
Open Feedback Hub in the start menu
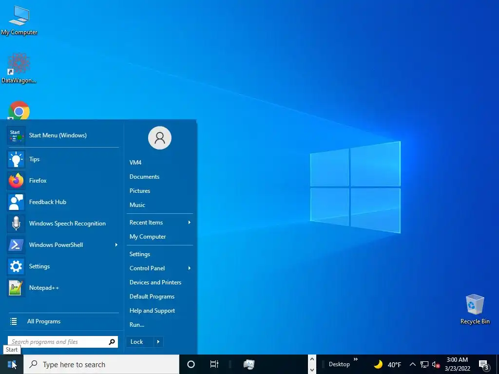pyautogui.click(x=63, y=202)
